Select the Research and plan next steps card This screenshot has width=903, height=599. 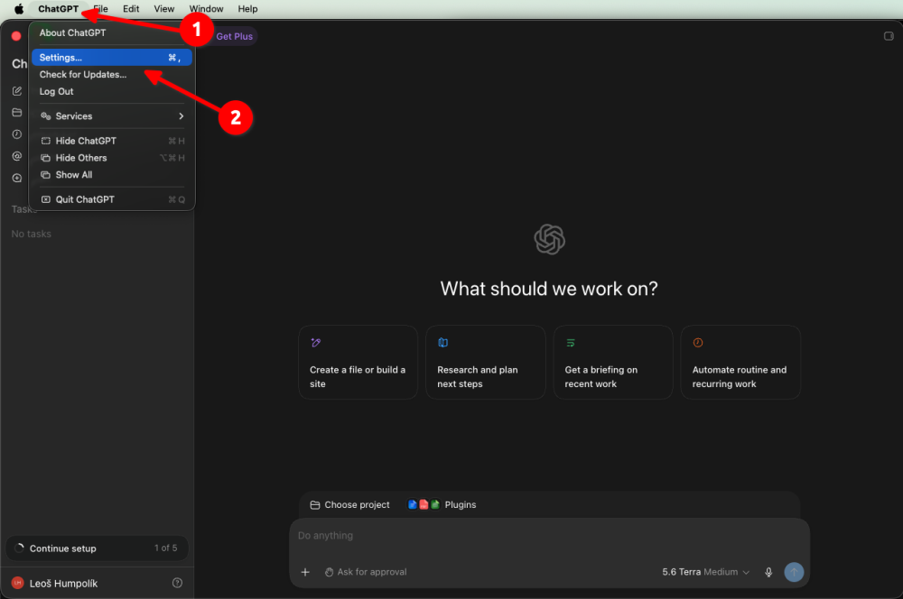click(x=486, y=363)
